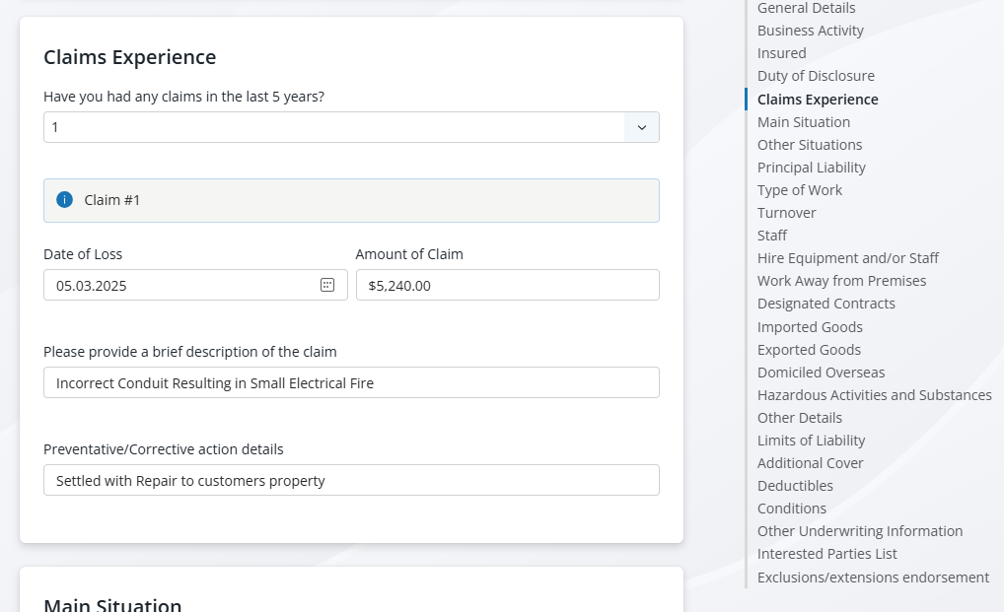Select Deductibles in the sidebar

(x=795, y=486)
